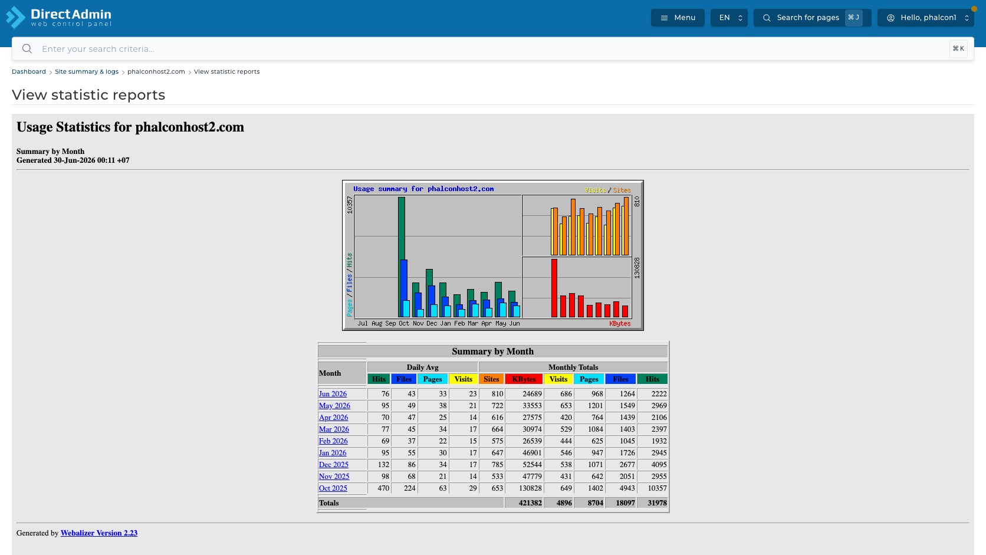Click the Dec 2025 KBytes value 52544
Viewport: 986px width, 555px height.
(x=532, y=465)
